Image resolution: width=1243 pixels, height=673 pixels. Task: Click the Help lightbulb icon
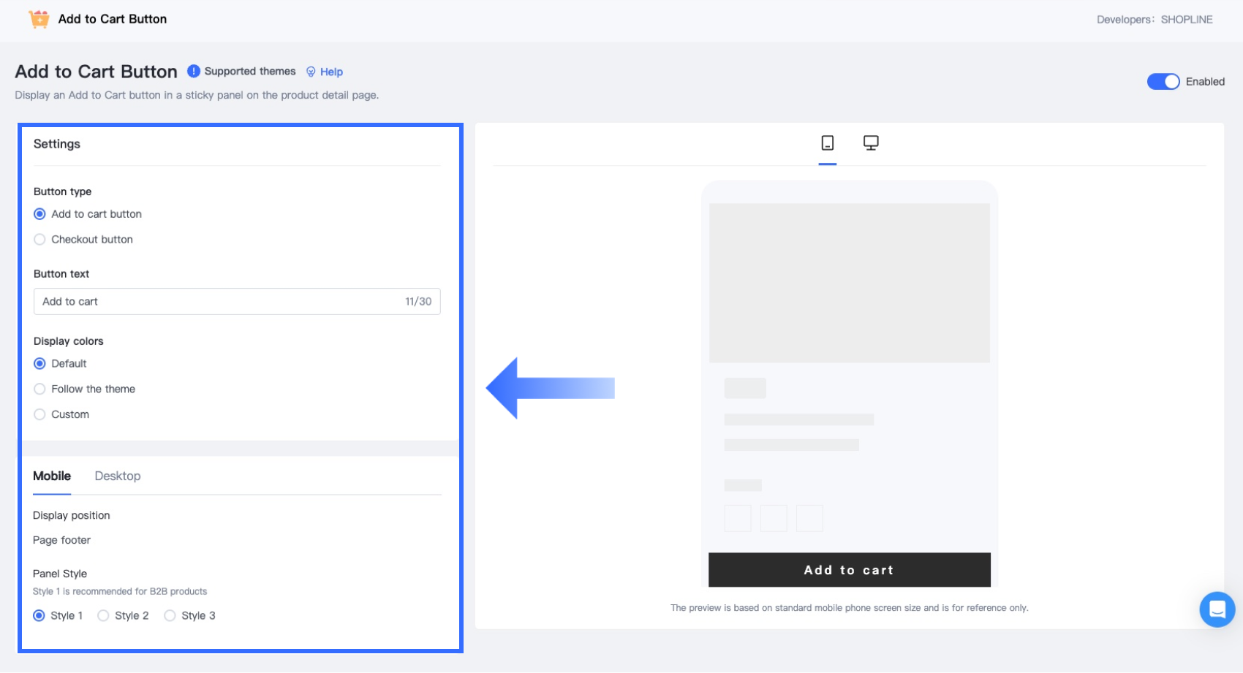311,72
